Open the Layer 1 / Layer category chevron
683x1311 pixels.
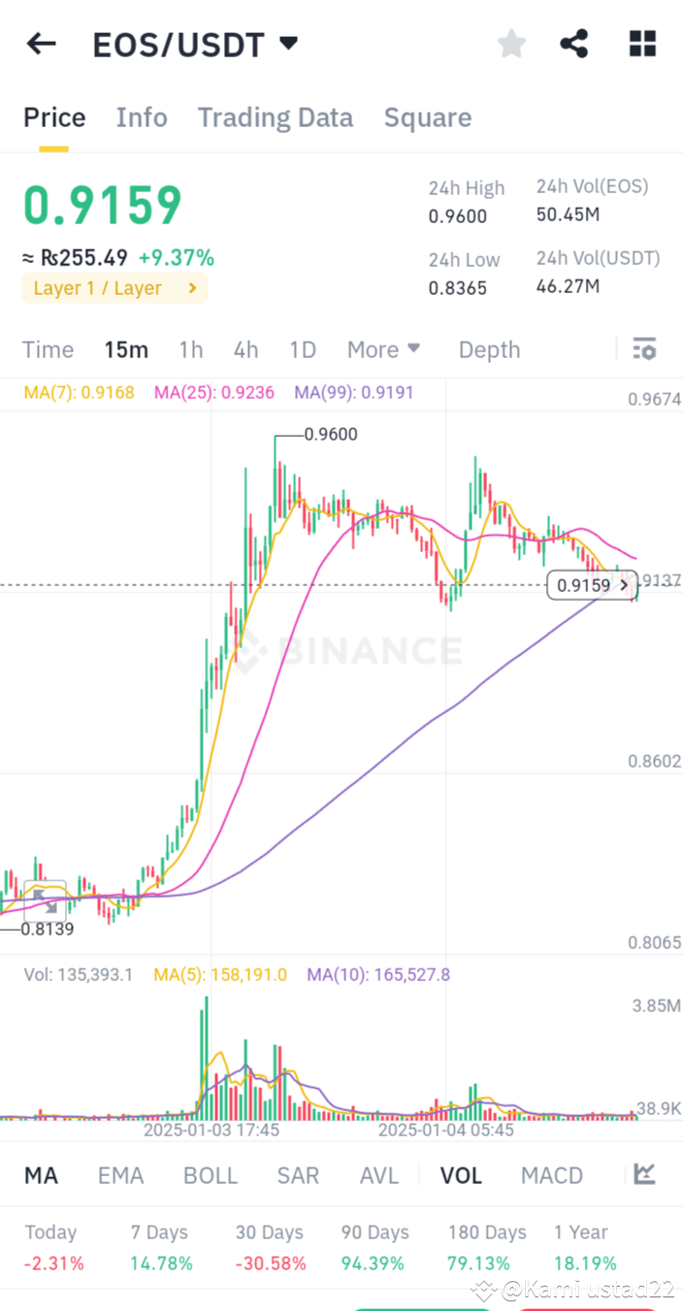point(192,287)
